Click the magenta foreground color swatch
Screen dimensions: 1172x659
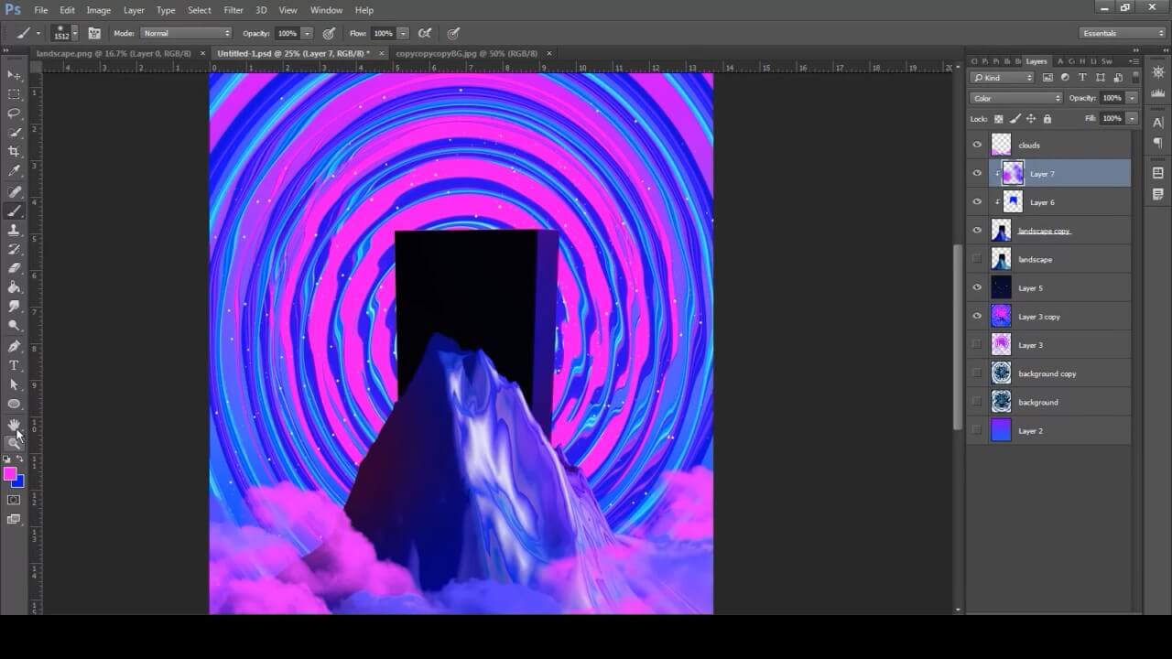(9, 473)
